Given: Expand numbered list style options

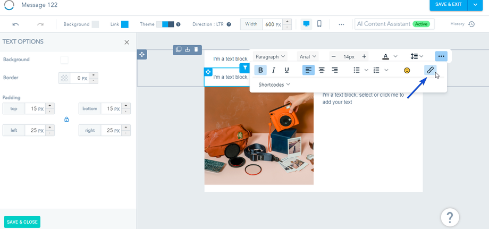Looking at the screenshot, I should click(x=386, y=70).
